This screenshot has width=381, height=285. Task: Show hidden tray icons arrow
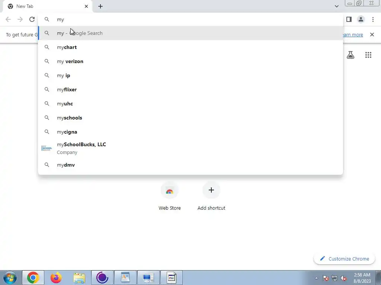coord(316,278)
